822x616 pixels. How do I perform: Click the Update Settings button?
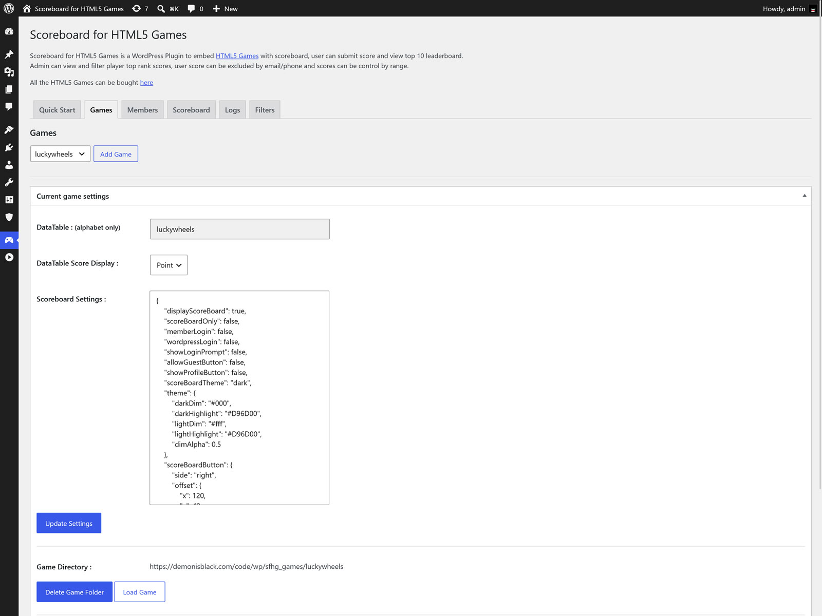point(69,523)
